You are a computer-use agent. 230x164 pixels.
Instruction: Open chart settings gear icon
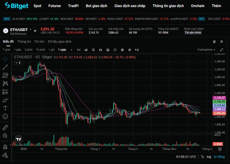tap(130, 50)
